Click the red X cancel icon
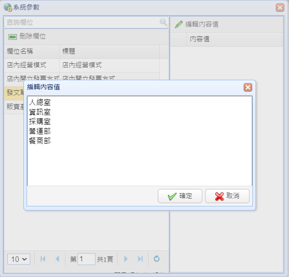Screen dimensions: 289x277 pyautogui.click(x=219, y=196)
